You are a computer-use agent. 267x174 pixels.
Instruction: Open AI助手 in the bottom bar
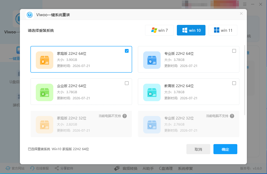[148, 168]
